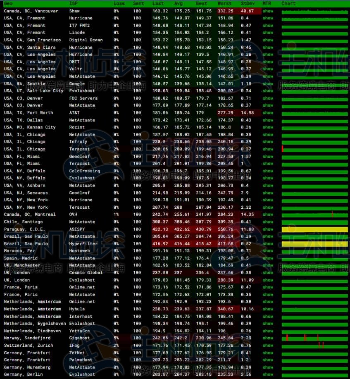Click ISP cell 'DMIT'
350x379 pixels.
point(74,62)
